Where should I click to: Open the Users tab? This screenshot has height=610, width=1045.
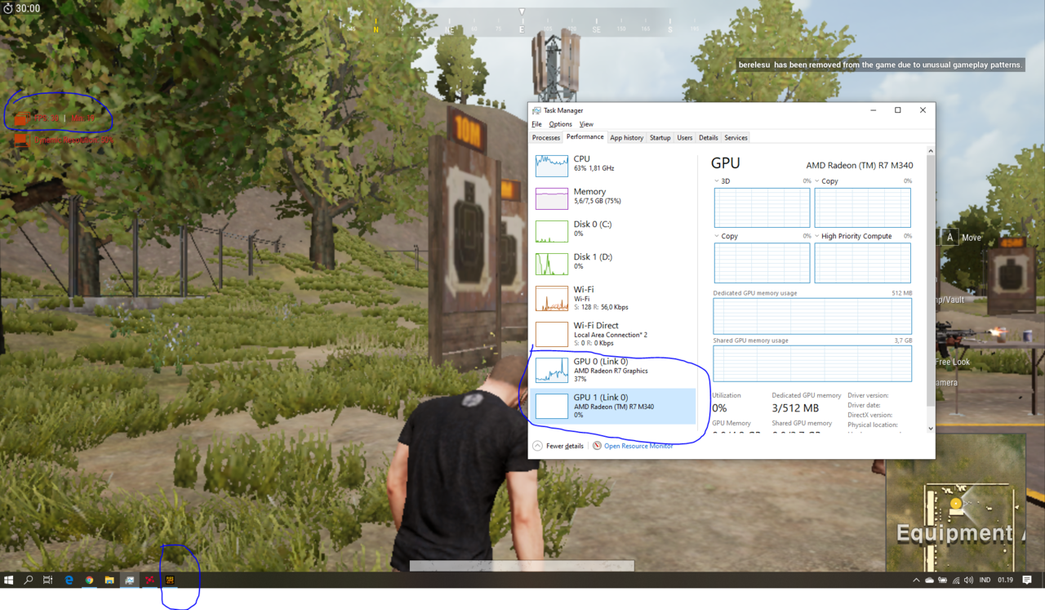coord(685,138)
